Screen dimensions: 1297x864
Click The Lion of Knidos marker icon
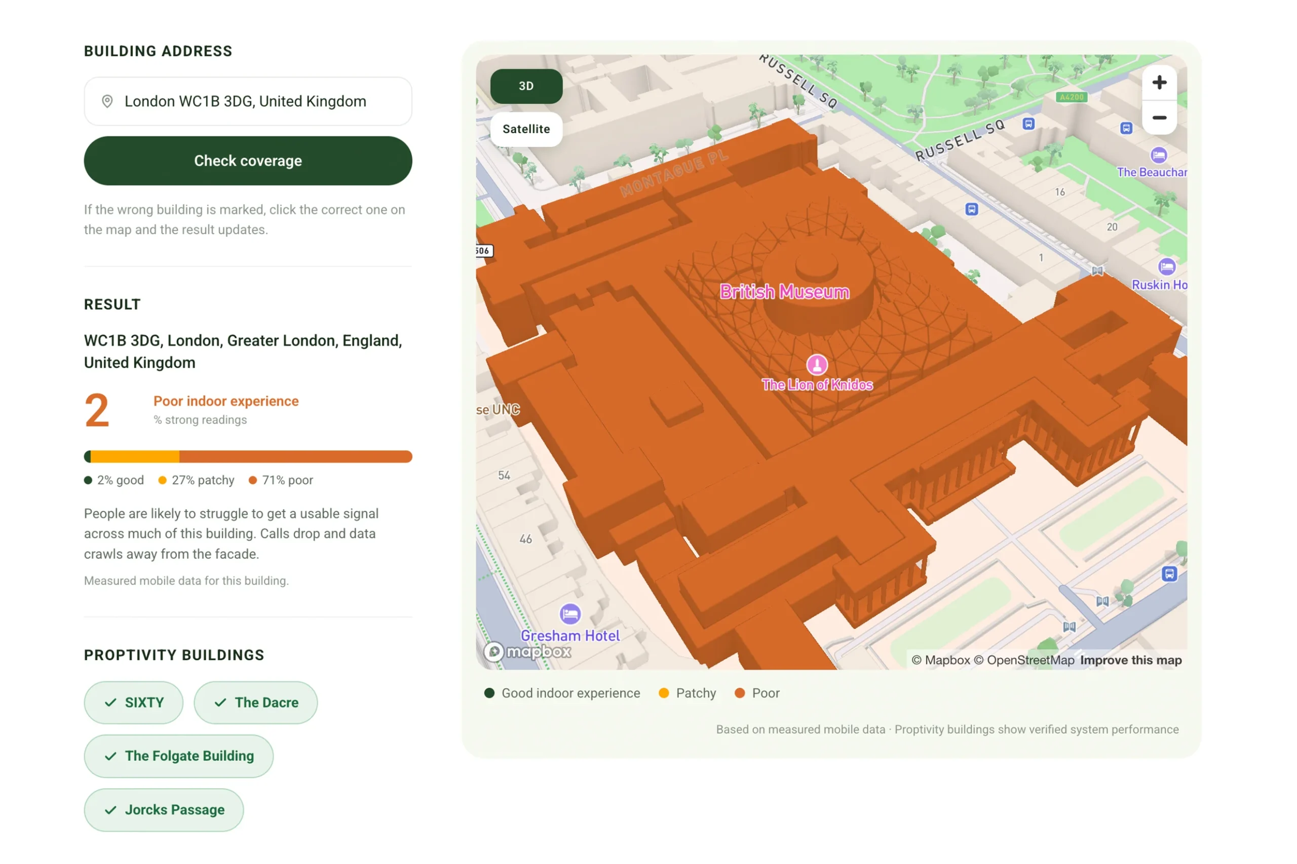816,364
